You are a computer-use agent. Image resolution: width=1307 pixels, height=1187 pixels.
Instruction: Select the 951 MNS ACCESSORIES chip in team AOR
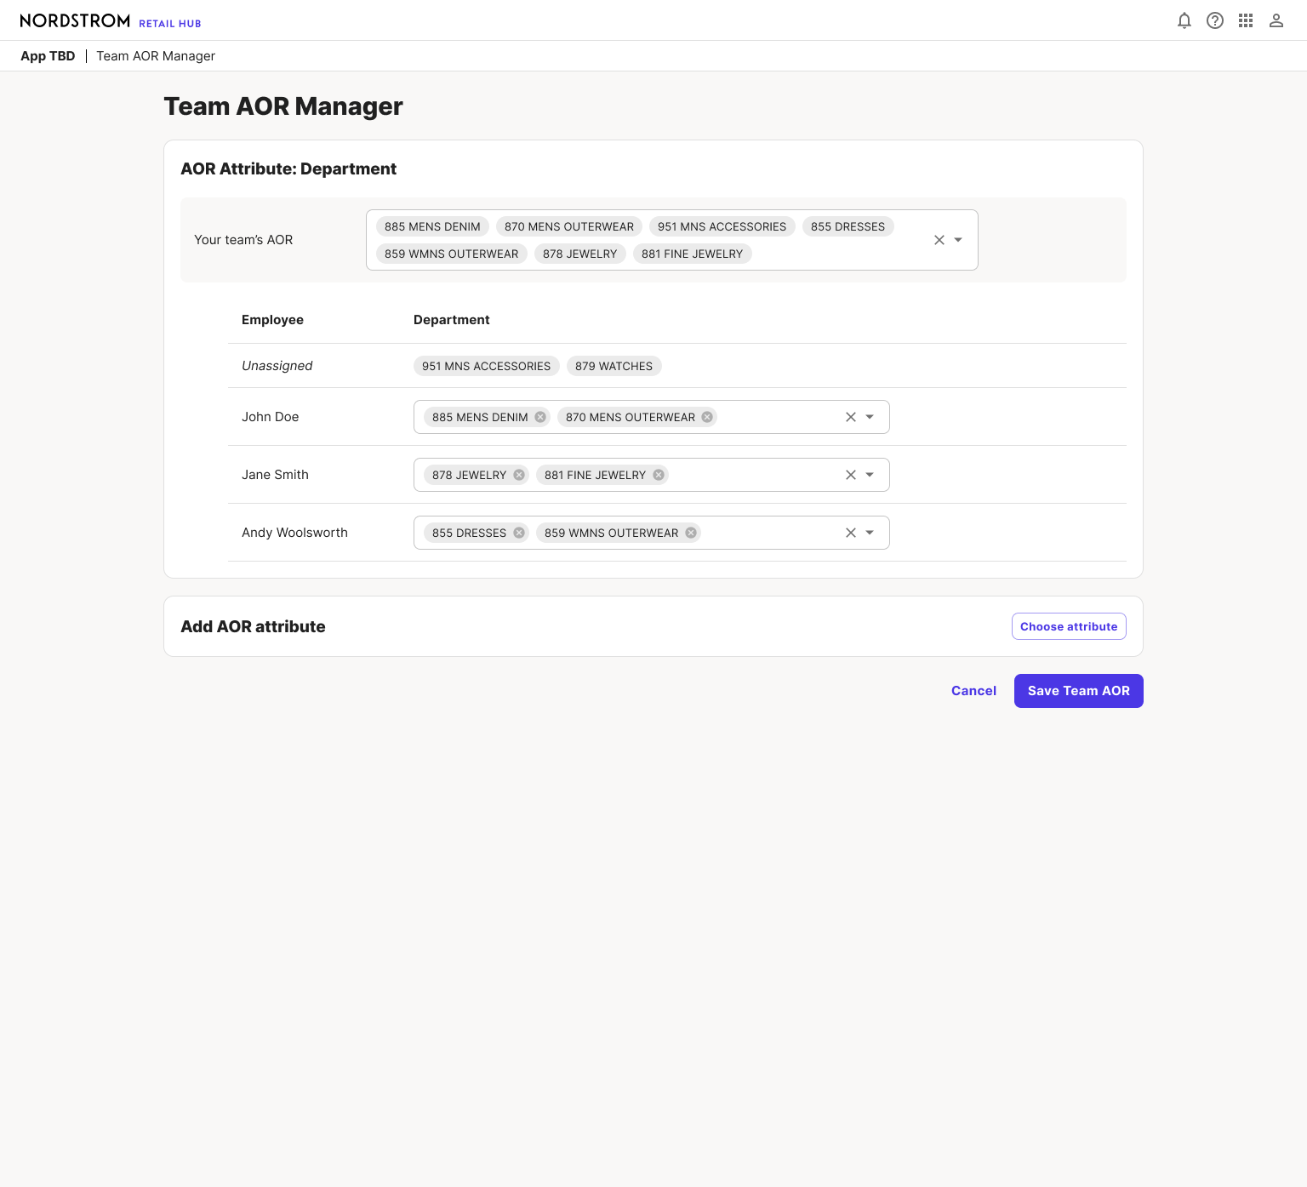pyautogui.click(x=722, y=226)
